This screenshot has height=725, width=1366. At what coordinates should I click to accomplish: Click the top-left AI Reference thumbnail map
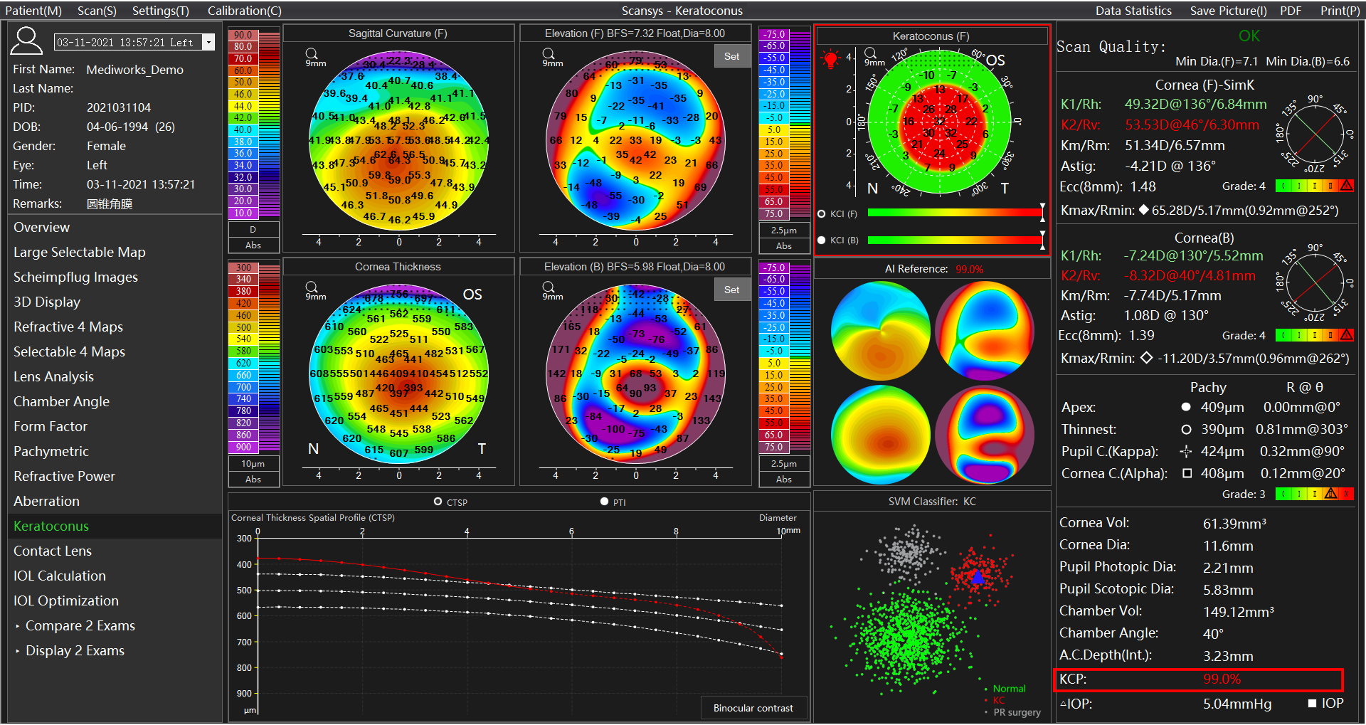[881, 330]
